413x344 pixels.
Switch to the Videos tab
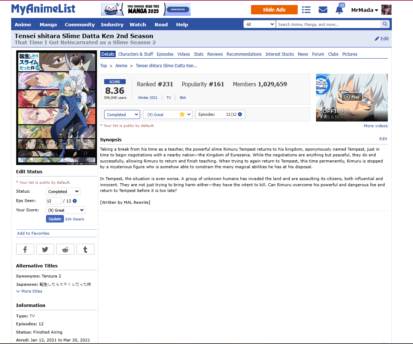[x=184, y=54]
